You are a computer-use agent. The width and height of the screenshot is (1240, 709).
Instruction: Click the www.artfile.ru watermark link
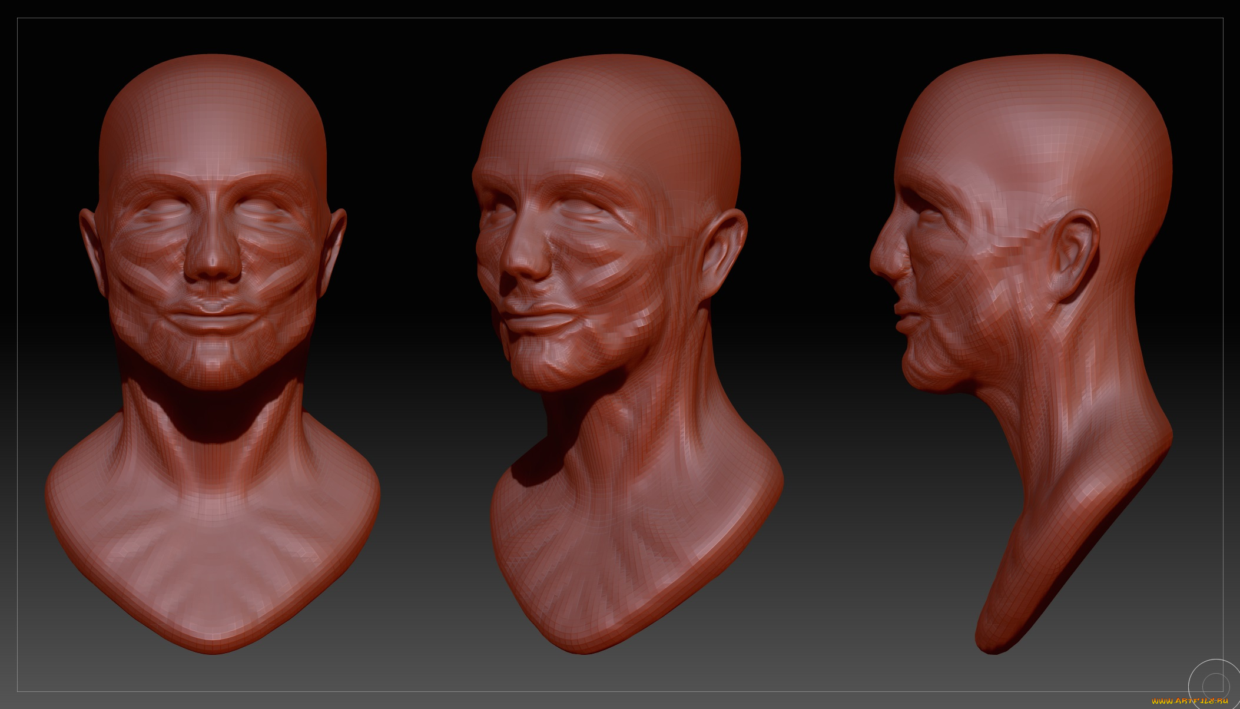(1190, 701)
